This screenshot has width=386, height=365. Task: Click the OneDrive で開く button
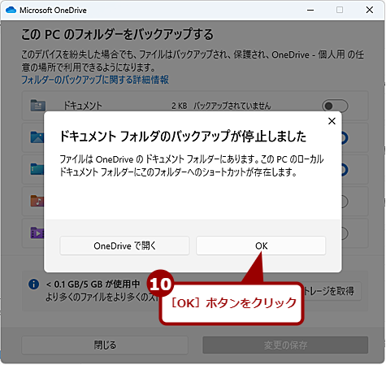pyautogui.click(x=124, y=246)
